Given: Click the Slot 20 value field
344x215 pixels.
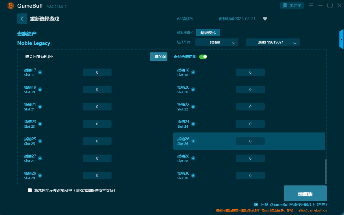Looking at the screenshot, I should coord(250,89).
